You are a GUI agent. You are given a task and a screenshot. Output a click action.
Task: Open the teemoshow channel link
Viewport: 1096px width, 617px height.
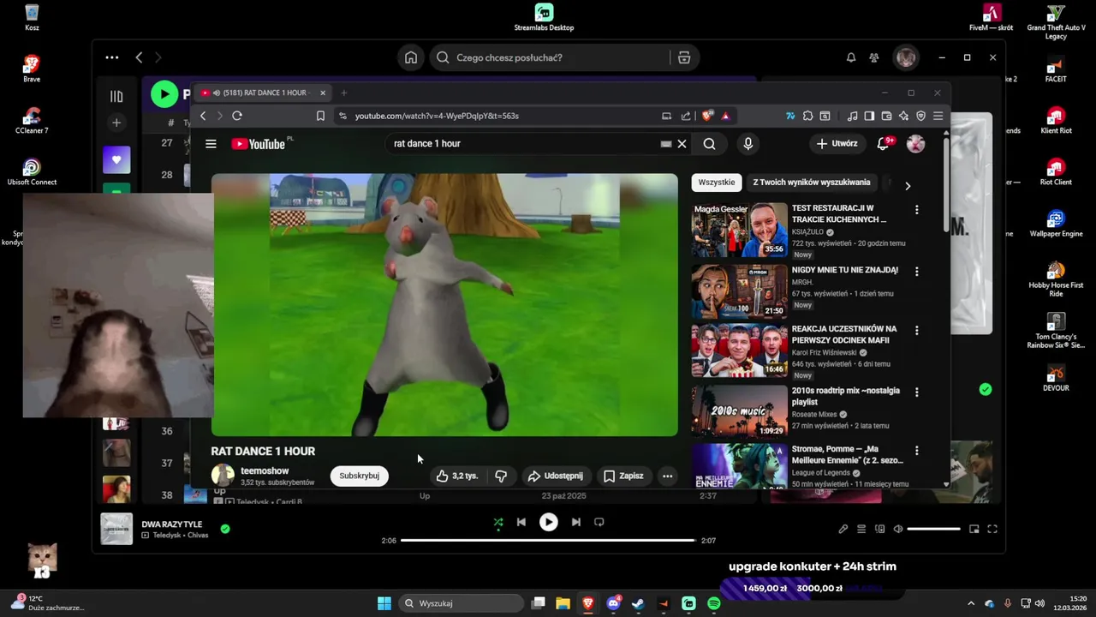(x=265, y=470)
